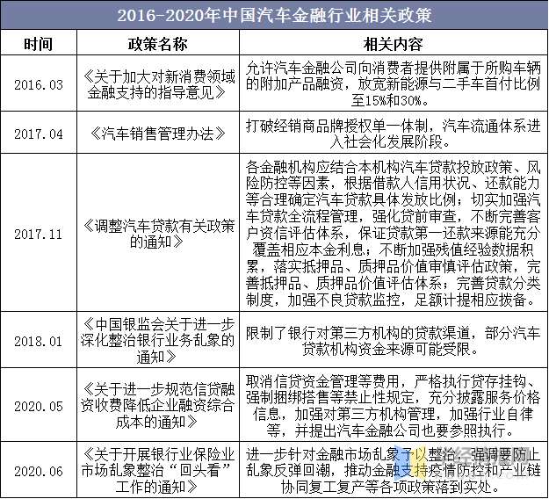Select the 2020.06 date cell

click(x=39, y=472)
